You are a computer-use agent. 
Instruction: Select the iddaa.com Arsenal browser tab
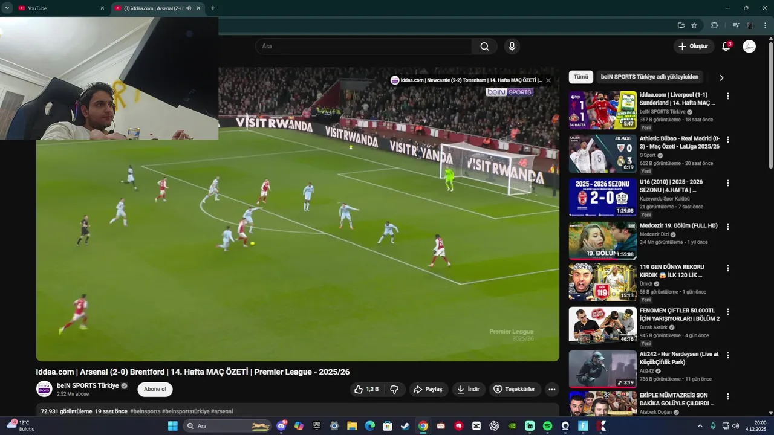click(154, 8)
